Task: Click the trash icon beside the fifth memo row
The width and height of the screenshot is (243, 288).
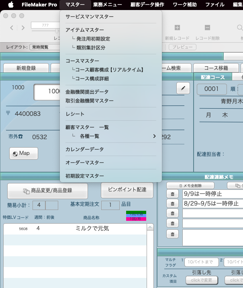Action: point(172,234)
